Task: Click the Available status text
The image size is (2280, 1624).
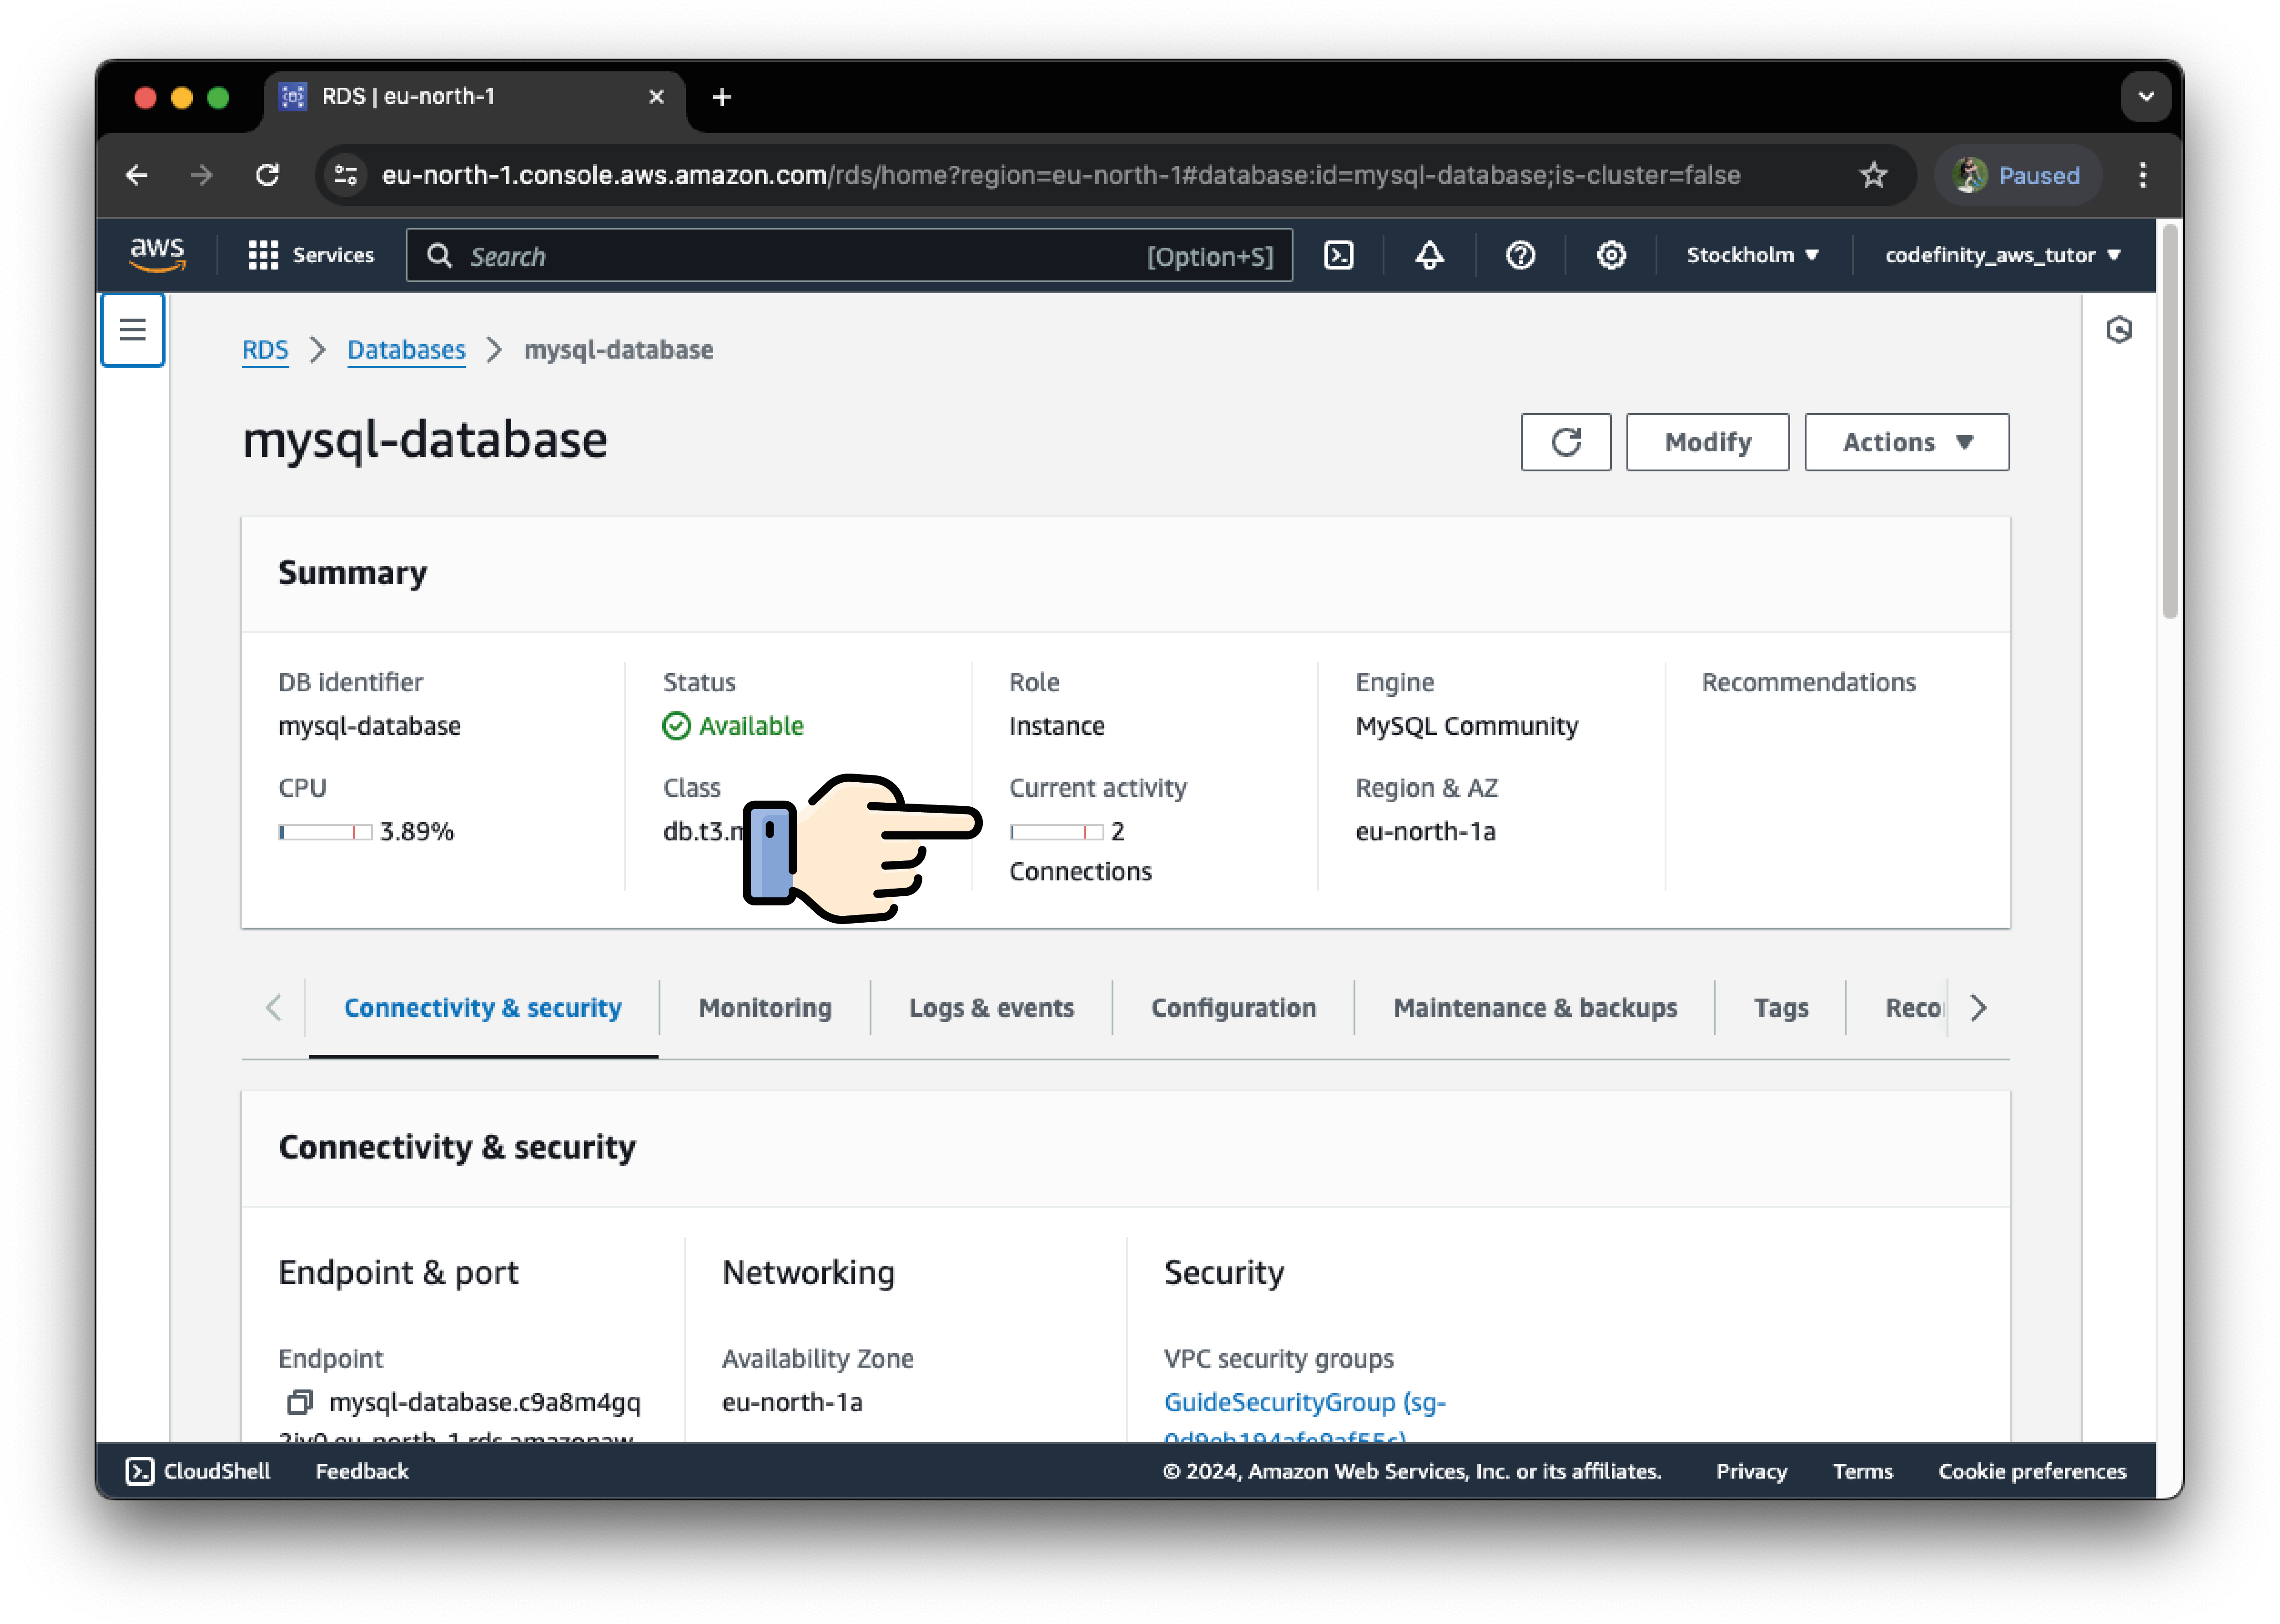Action: 750,726
